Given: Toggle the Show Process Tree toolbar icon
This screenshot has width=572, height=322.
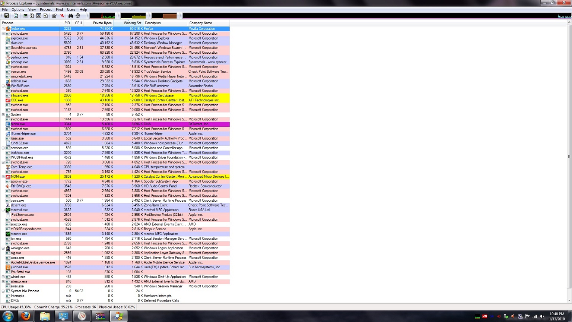Looking at the screenshot, I should pos(32,16).
